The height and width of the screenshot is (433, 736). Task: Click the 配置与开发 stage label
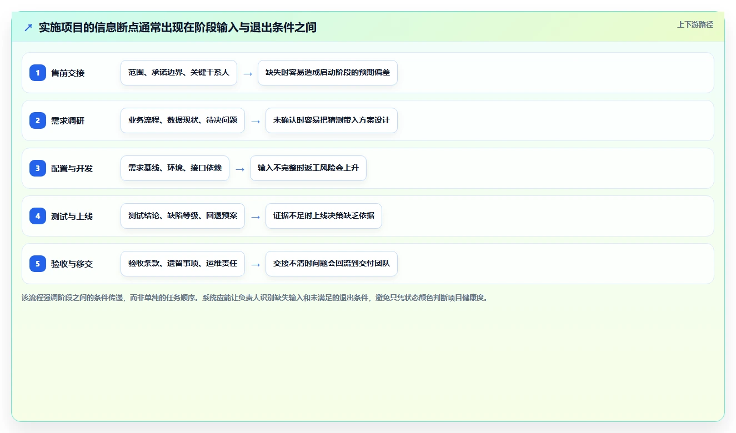click(x=72, y=168)
